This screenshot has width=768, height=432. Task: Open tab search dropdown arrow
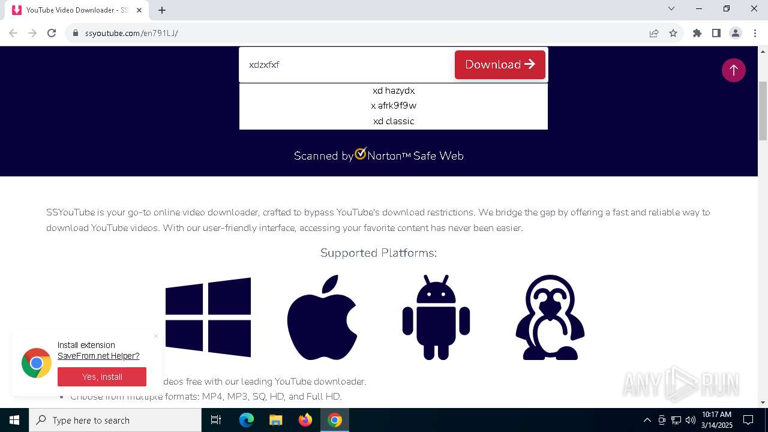[x=671, y=8]
